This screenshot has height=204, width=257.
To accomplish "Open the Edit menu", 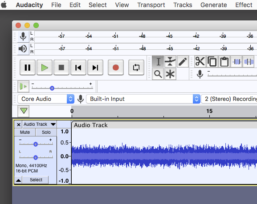I will (75, 5).
